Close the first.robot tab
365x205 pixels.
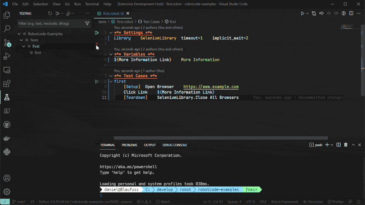click(x=128, y=14)
